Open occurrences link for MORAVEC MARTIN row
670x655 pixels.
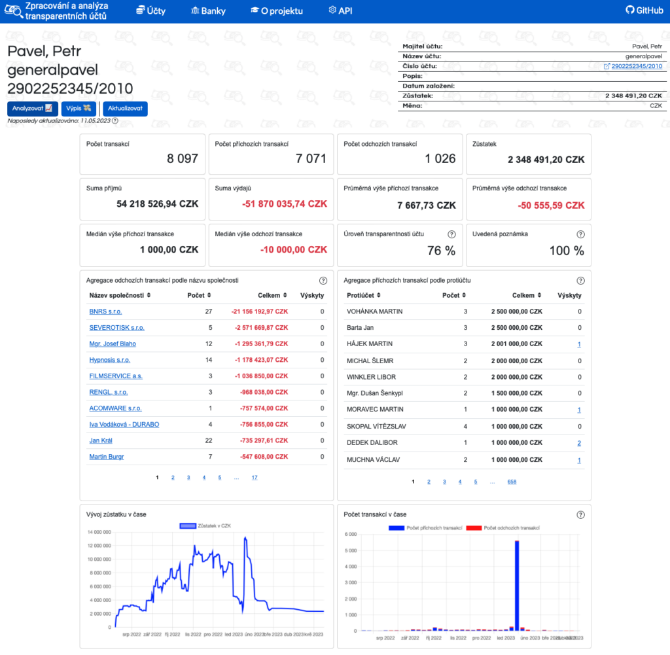pos(579,410)
